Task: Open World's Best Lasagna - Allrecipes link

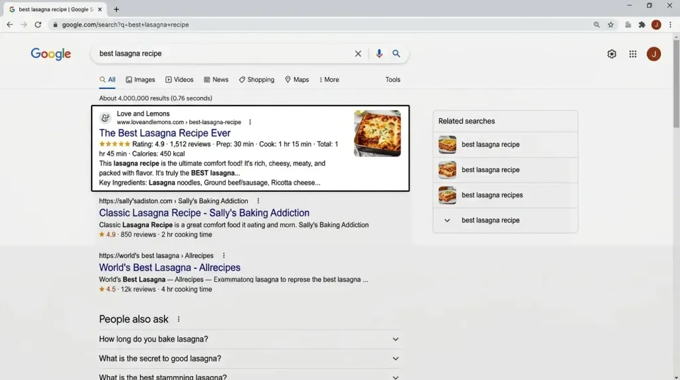Action: (169, 268)
